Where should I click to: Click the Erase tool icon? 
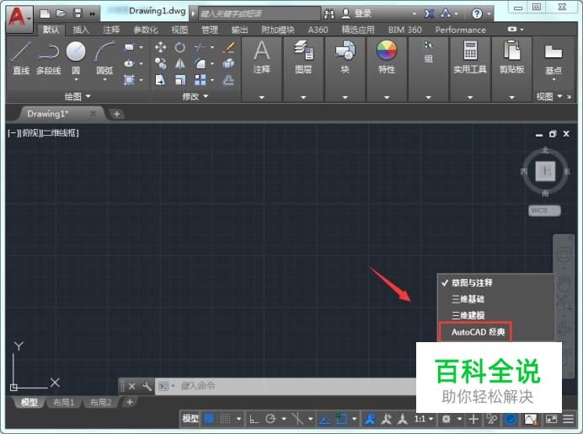228,47
